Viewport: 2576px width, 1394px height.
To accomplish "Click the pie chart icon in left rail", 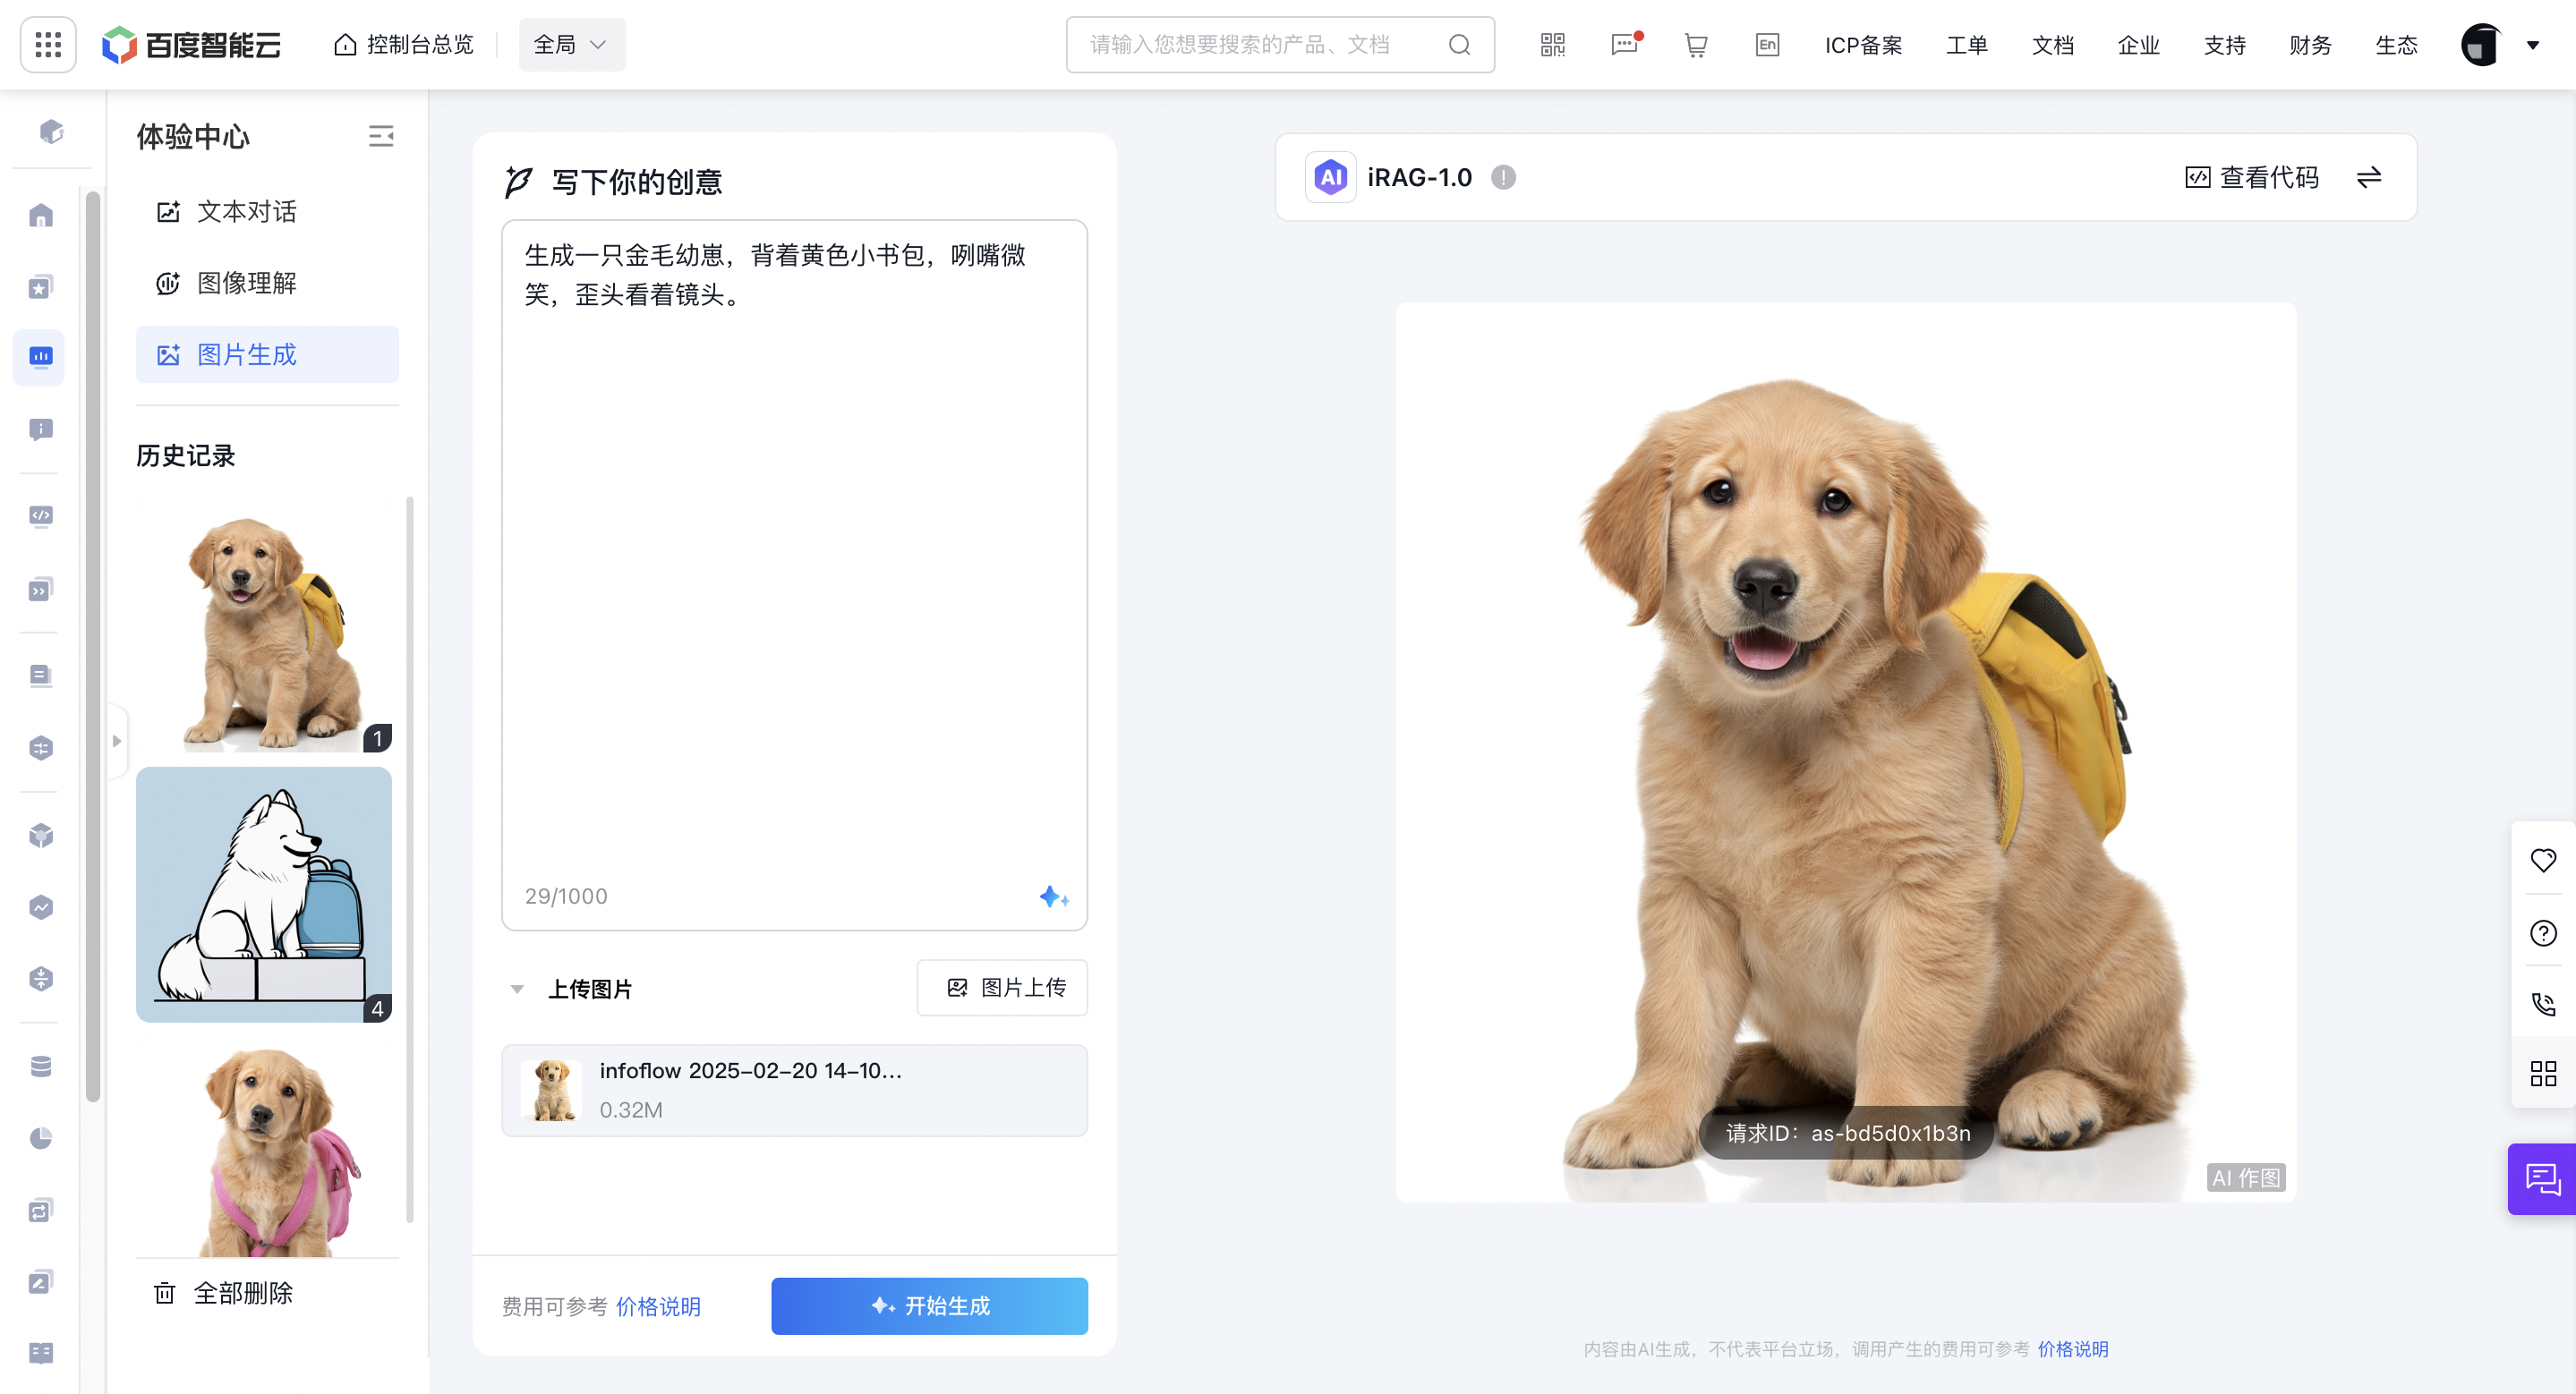I will [x=41, y=1137].
